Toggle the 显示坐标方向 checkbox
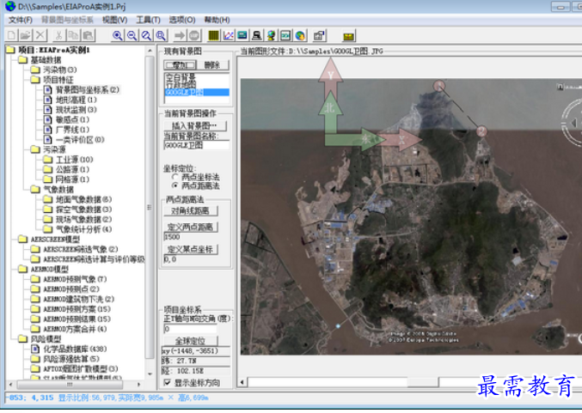This screenshot has width=582, height=413. tap(168, 382)
